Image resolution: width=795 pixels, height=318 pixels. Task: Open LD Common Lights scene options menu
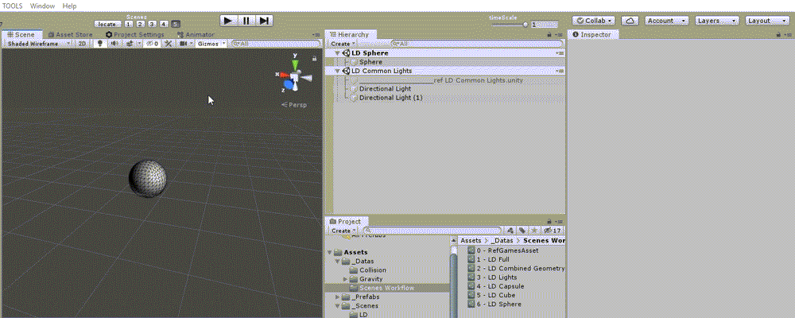point(560,71)
